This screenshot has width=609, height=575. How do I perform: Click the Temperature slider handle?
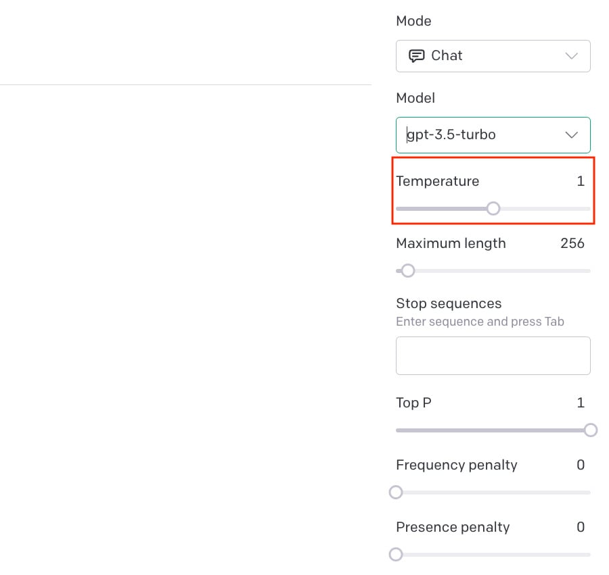pos(493,209)
